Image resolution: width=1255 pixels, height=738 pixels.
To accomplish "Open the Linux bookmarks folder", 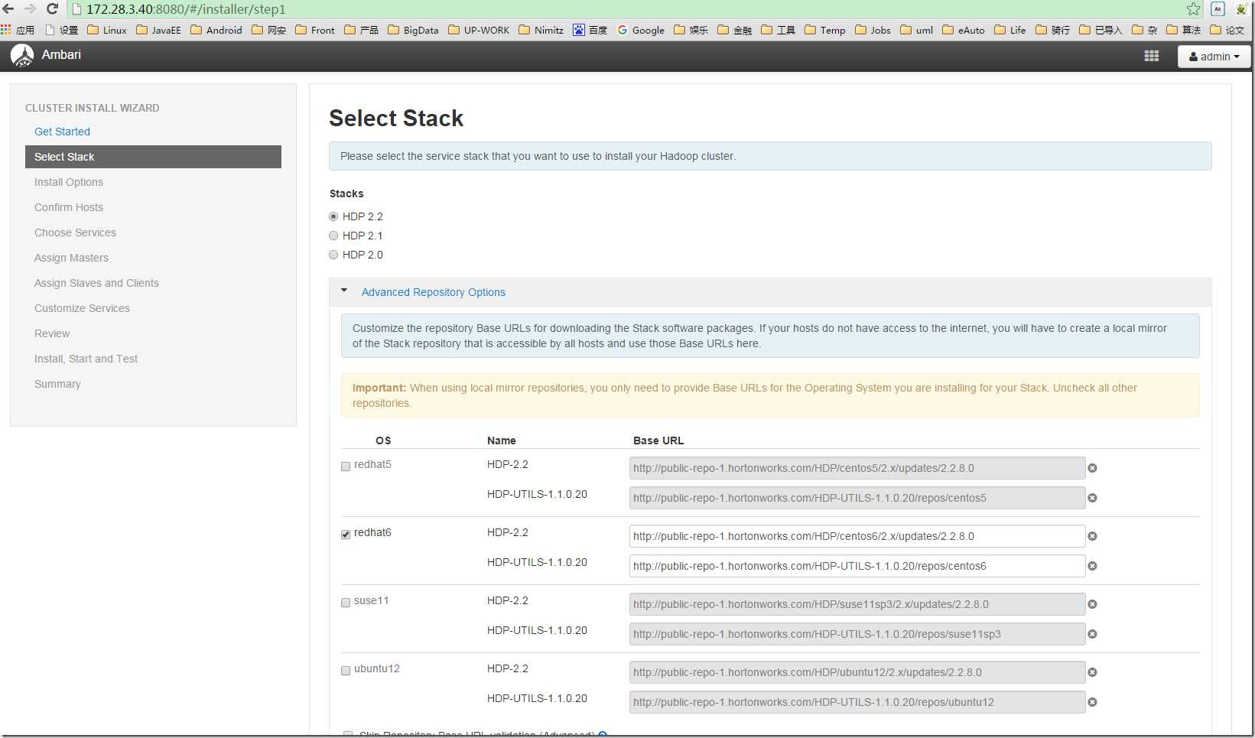I will tap(107, 30).
